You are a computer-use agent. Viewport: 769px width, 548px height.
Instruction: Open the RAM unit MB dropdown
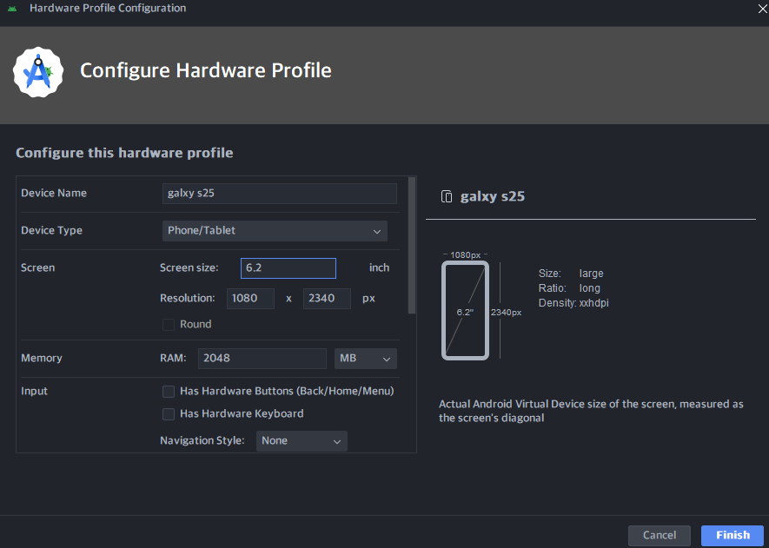(x=365, y=359)
